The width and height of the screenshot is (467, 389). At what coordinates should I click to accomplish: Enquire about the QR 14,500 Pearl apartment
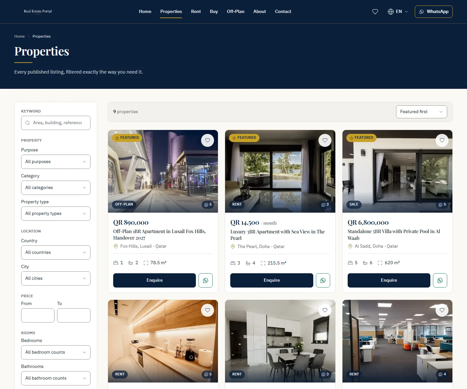click(x=272, y=280)
